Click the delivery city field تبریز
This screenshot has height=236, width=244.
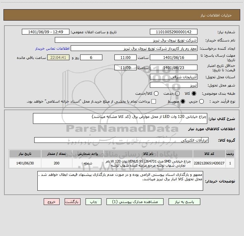174,85
